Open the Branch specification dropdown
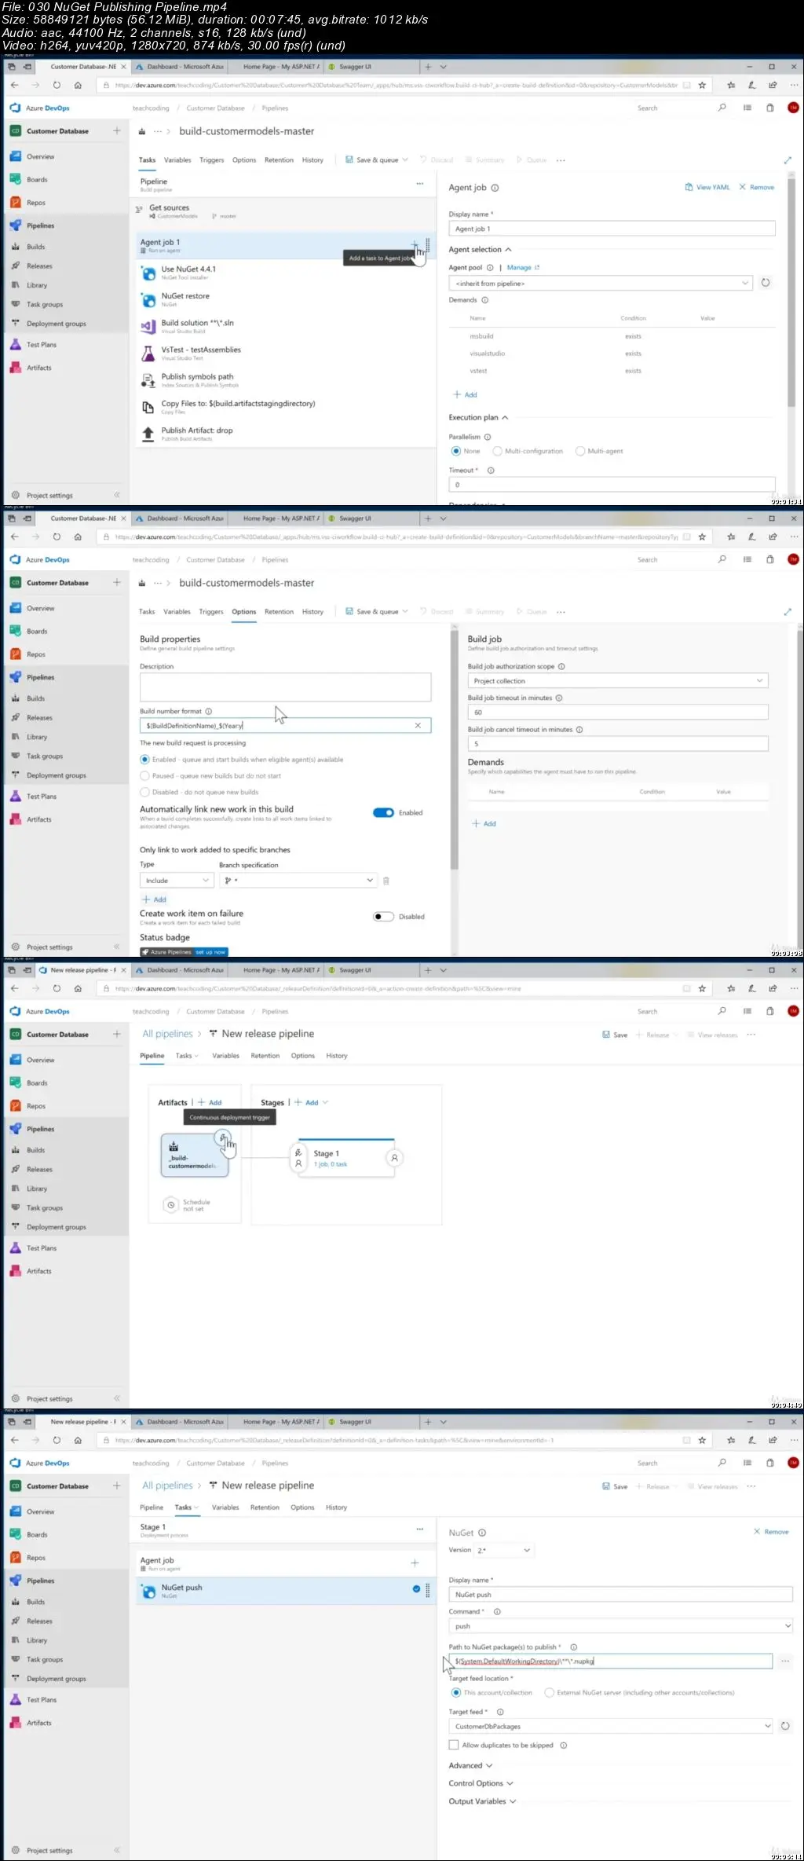Screen dimensions: 804x1861 (x=298, y=880)
